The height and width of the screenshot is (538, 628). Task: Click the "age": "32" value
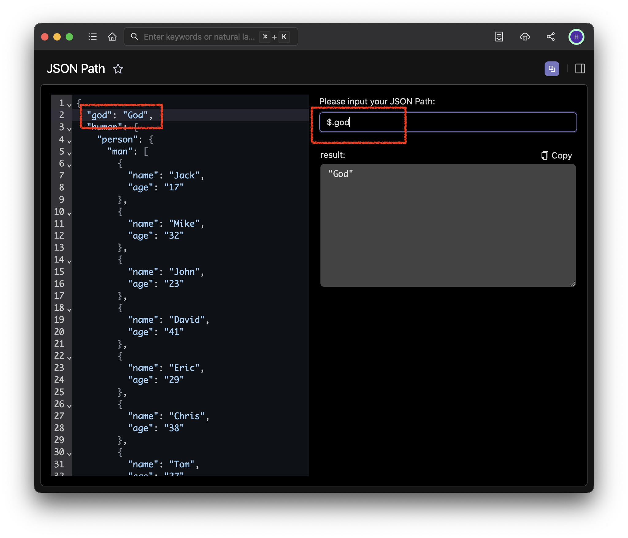coord(174,236)
